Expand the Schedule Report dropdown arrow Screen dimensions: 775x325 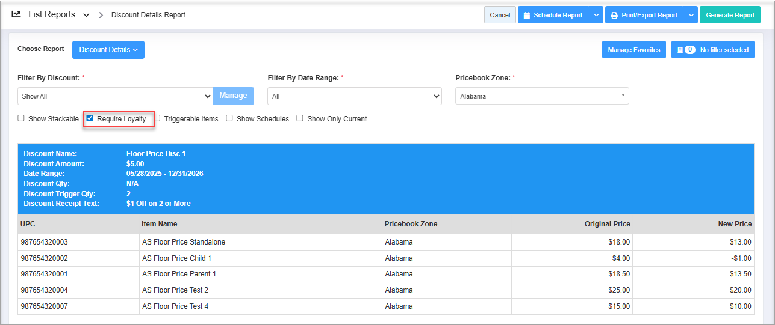click(x=596, y=15)
